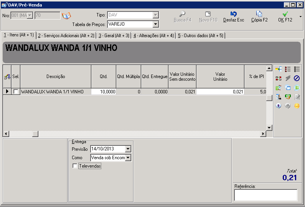Image resolution: width=305 pixels, height=207 pixels.
Task: Tick the Sel. checkbox for WANDALUX WANDA row
Action: click(16, 91)
